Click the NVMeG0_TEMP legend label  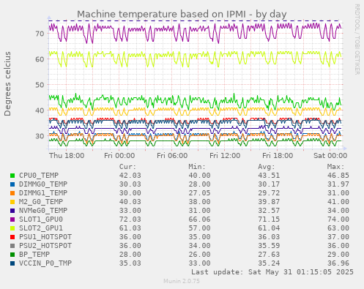[43, 211]
